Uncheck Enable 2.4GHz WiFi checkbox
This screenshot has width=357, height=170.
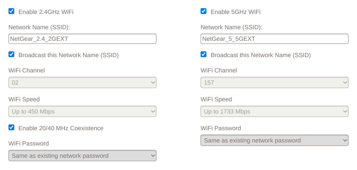(x=11, y=11)
